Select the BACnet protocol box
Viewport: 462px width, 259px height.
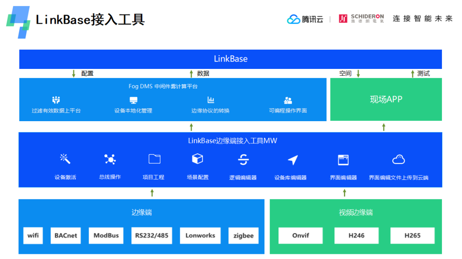pyautogui.click(x=66, y=235)
